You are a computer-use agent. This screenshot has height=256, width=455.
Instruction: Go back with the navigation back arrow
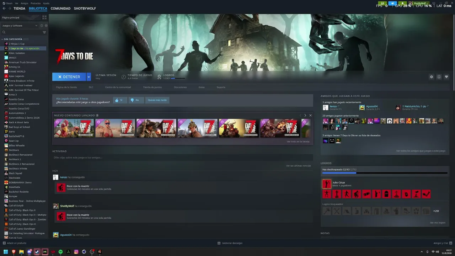pyautogui.click(x=4, y=9)
